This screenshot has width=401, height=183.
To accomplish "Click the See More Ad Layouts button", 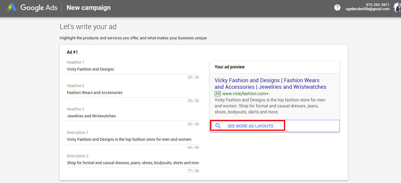I will tap(250, 126).
